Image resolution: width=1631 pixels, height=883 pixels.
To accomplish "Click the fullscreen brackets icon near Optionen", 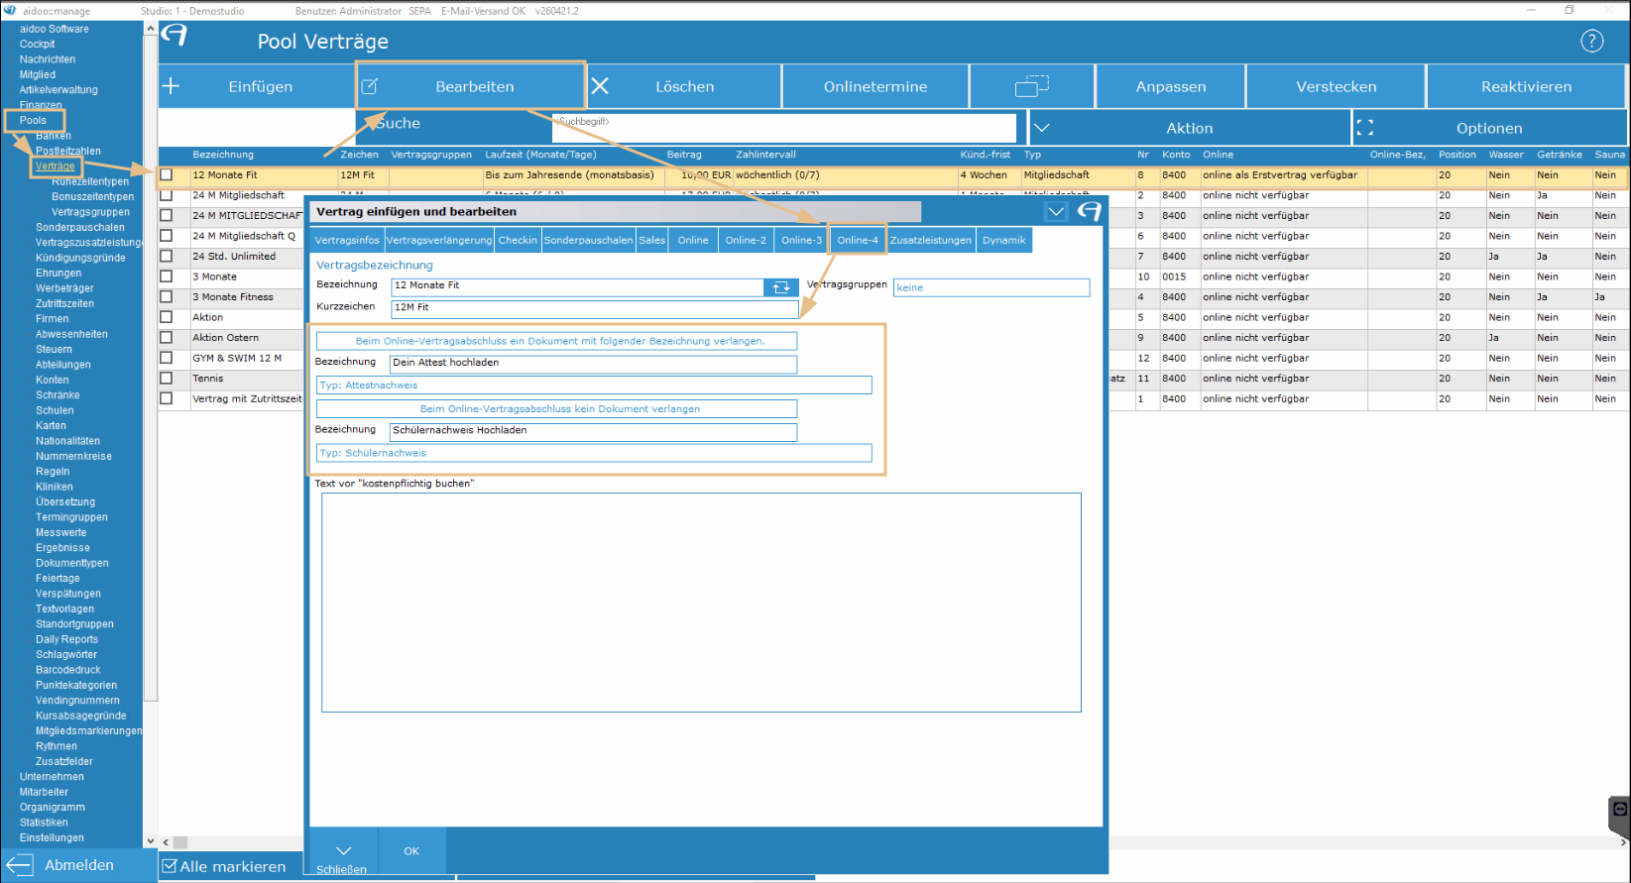I will [x=1365, y=128].
